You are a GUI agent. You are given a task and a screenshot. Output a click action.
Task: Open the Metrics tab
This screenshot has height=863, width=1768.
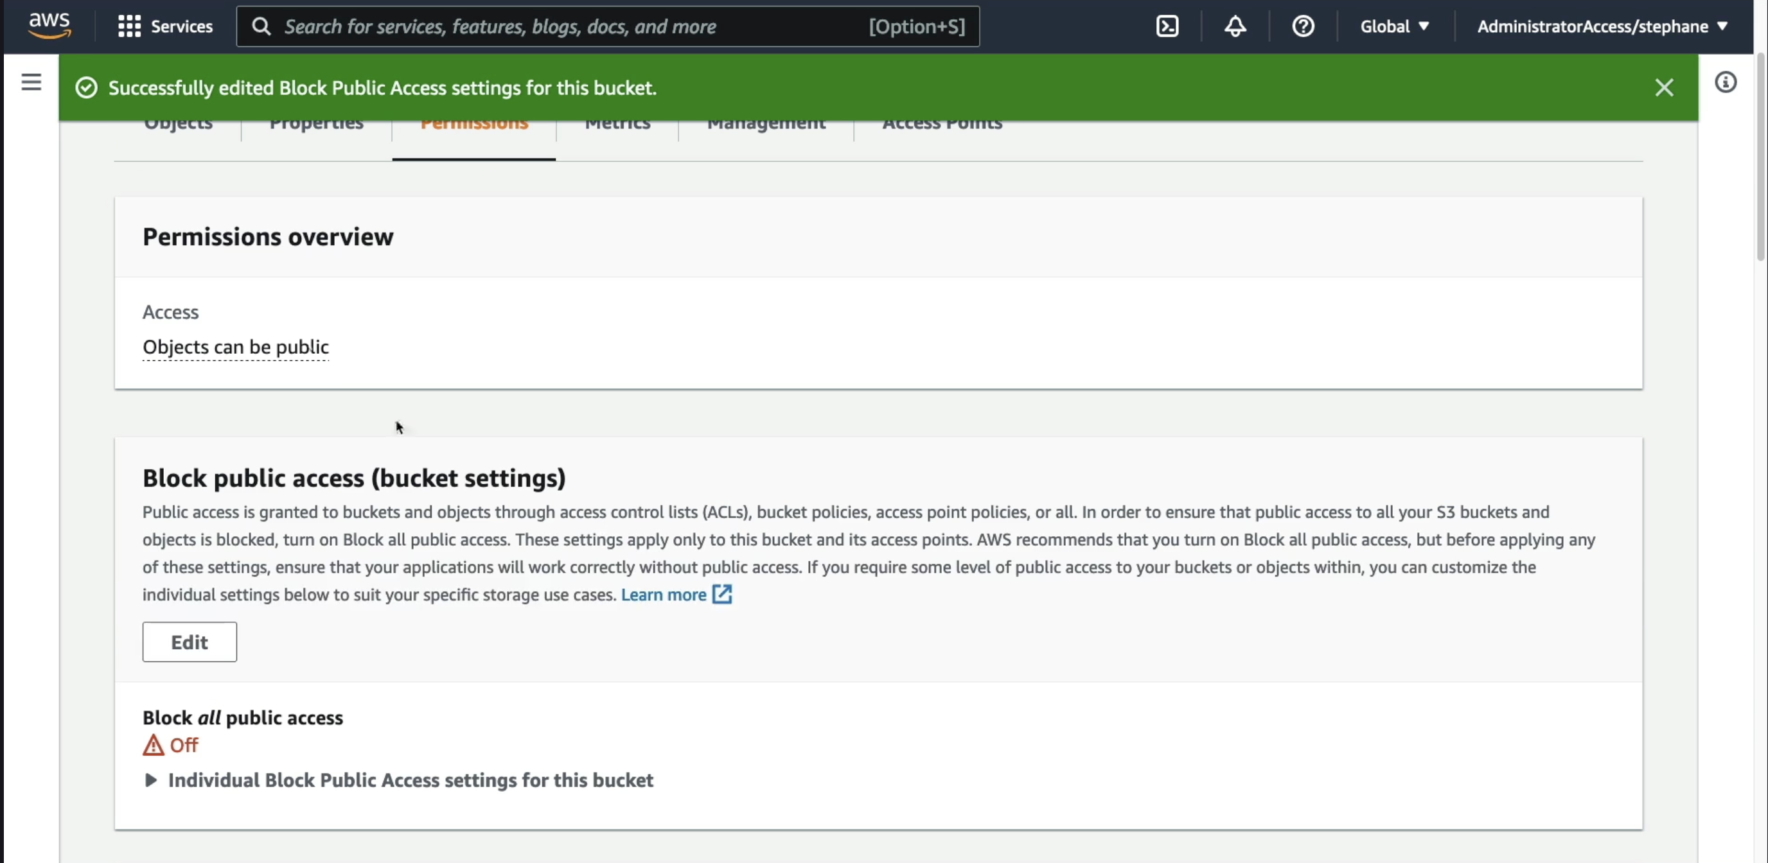(617, 126)
